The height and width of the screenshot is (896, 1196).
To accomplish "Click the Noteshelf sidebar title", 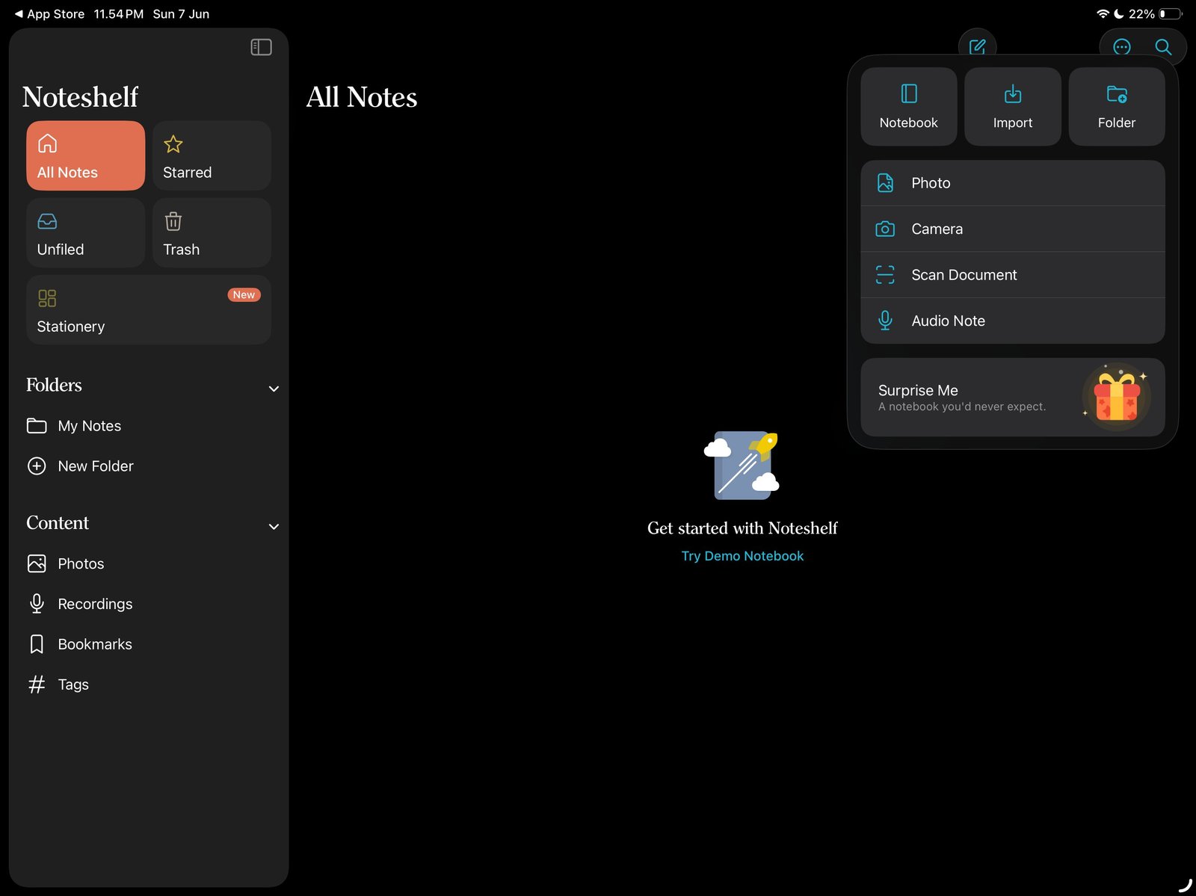I will click(80, 97).
